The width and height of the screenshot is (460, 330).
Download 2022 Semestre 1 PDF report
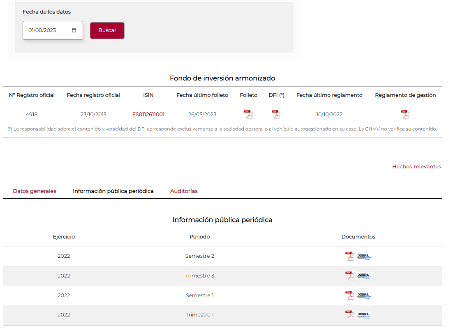coord(350,296)
